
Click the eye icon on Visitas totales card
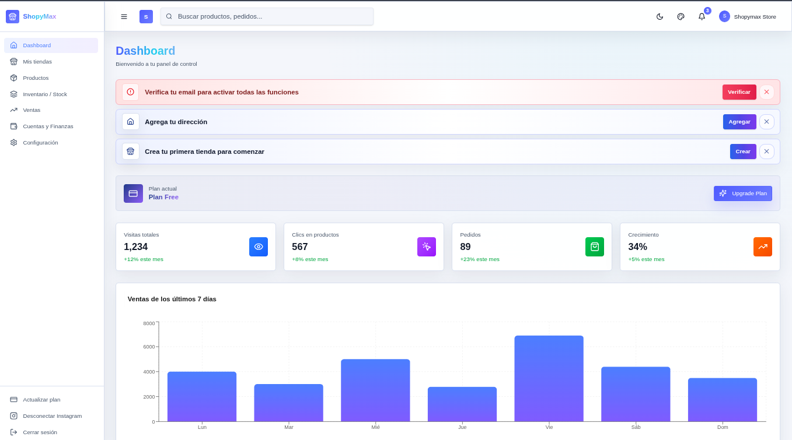[259, 247]
